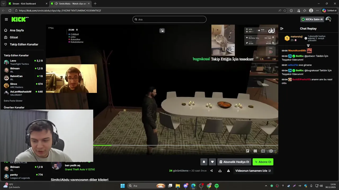Open browser profile account icon

click(311, 11)
